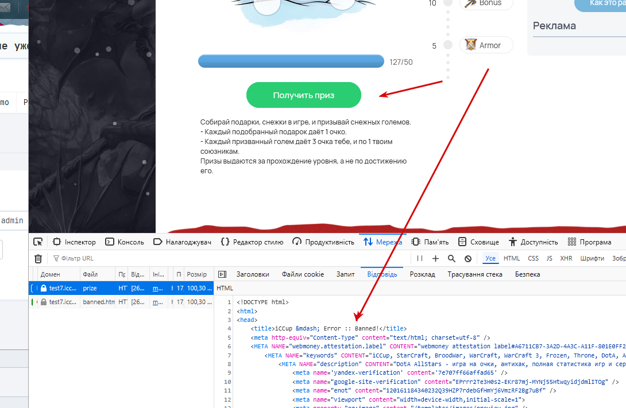
Task: Open request blocking icon
Action: point(468,258)
